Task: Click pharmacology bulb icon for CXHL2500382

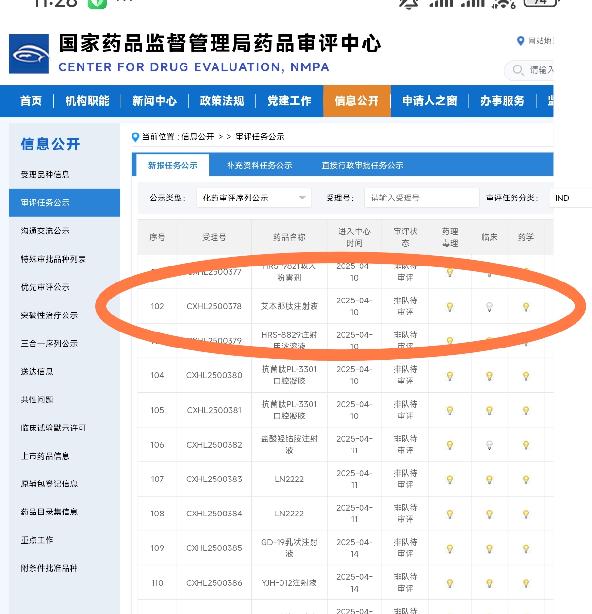Action: point(450,445)
